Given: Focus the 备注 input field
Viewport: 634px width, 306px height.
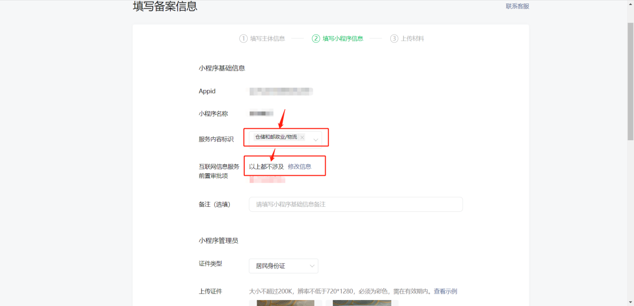Looking at the screenshot, I should [x=356, y=204].
